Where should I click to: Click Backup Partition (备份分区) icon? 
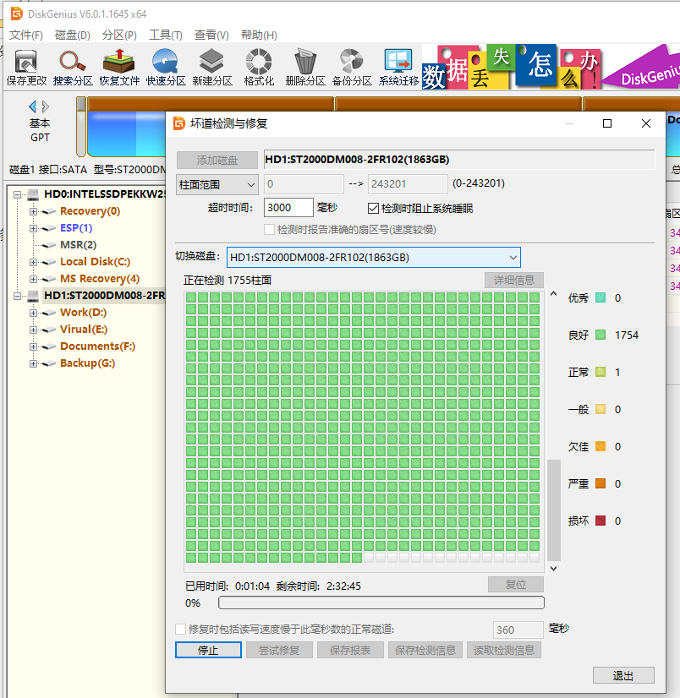coord(352,68)
